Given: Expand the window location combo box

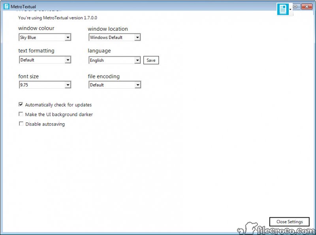Looking at the screenshot, I should coord(137,37).
